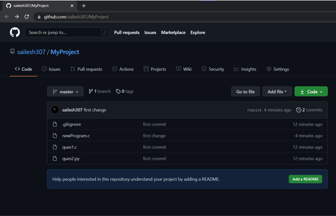This screenshot has width=336, height=216.
Task: Open the newProgram.c file
Action: [76, 136]
